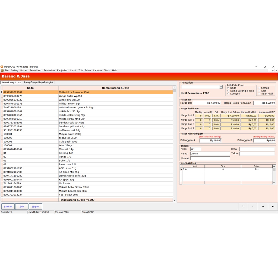Click the Pelanggan A price field
The image size is (278, 278).
(210, 140)
